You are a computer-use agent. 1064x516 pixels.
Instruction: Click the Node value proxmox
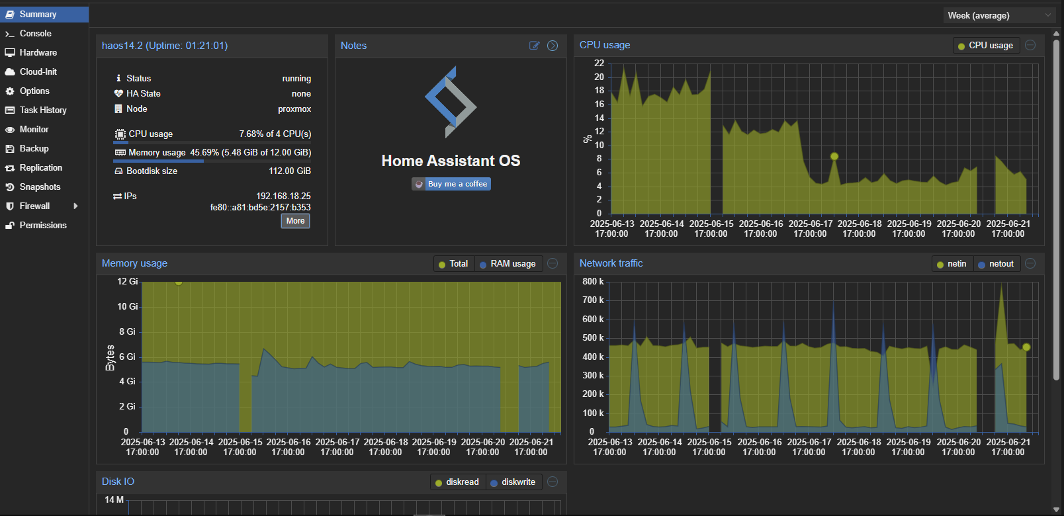click(x=294, y=108)
